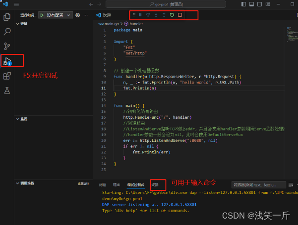Click the "Type 'dlv help'" console line
Image resolution: width=298 pixels, height=225 pixels.
point(146,211)
